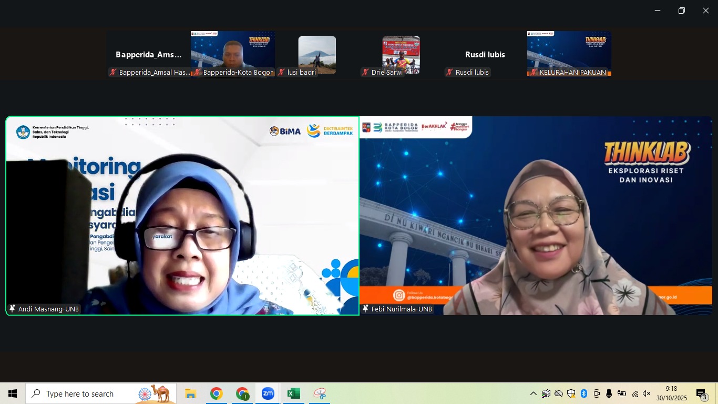
Task: Select Febi Nurilmala-UNB video tile
Action: point(536,216)
